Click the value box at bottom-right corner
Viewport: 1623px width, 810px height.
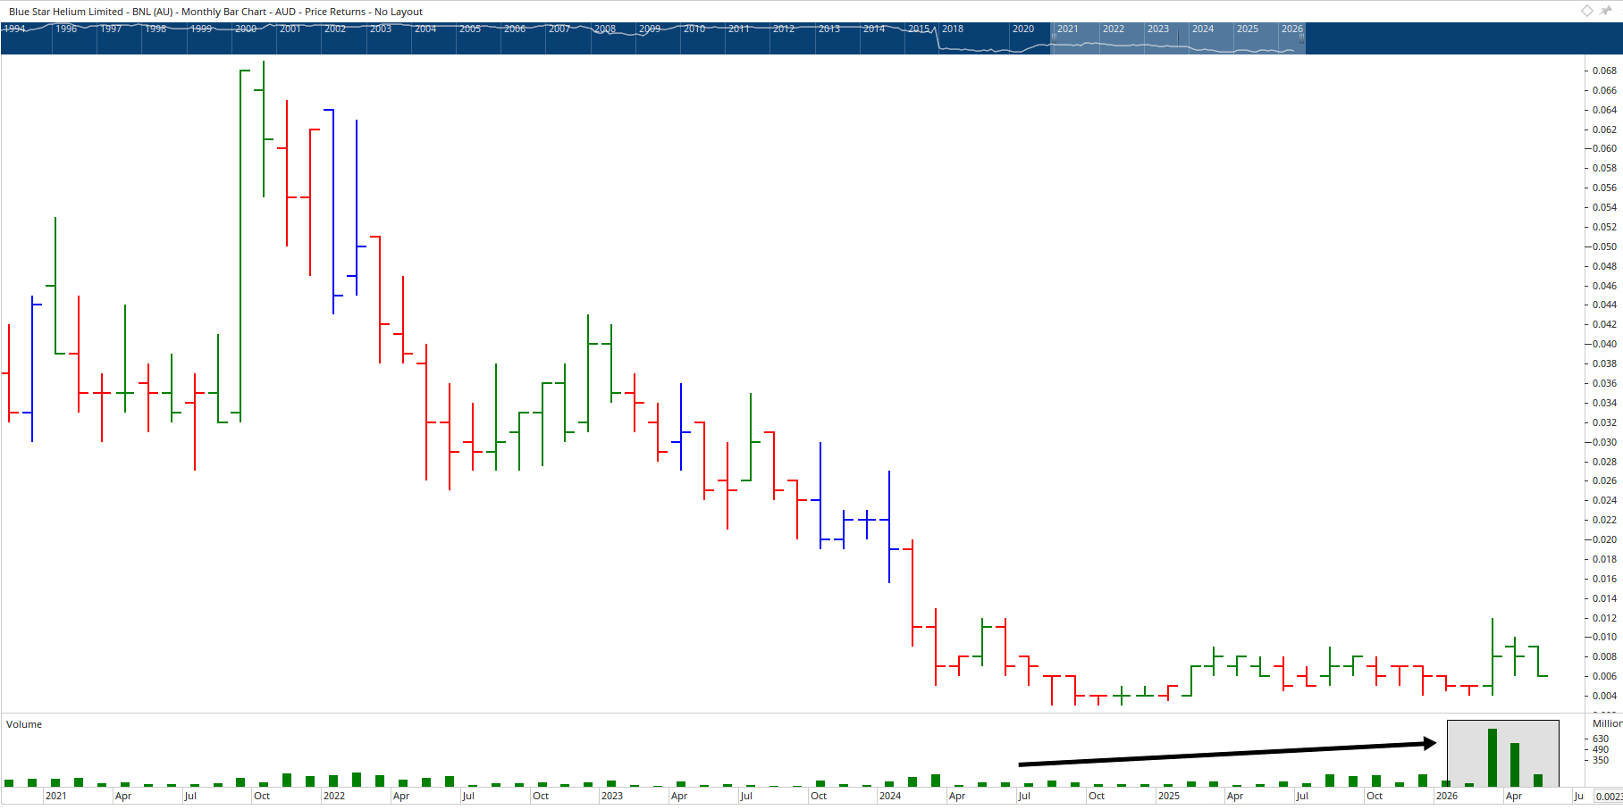click(1609, 797)
